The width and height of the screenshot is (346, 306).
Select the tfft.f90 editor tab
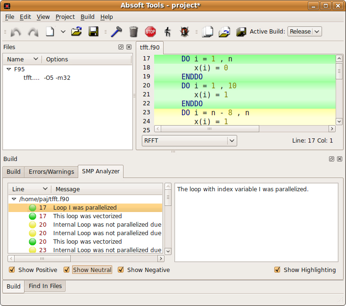click(x=149, y=48)
